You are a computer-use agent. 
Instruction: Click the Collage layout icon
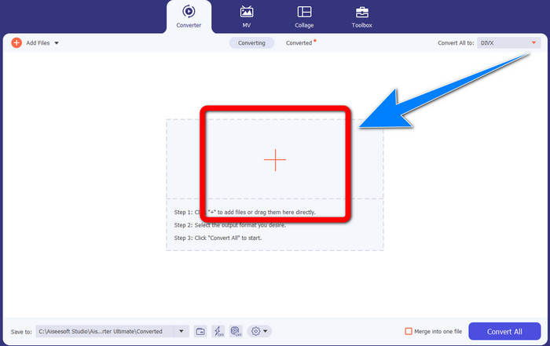pyautogui.click(x=304, y=12)
